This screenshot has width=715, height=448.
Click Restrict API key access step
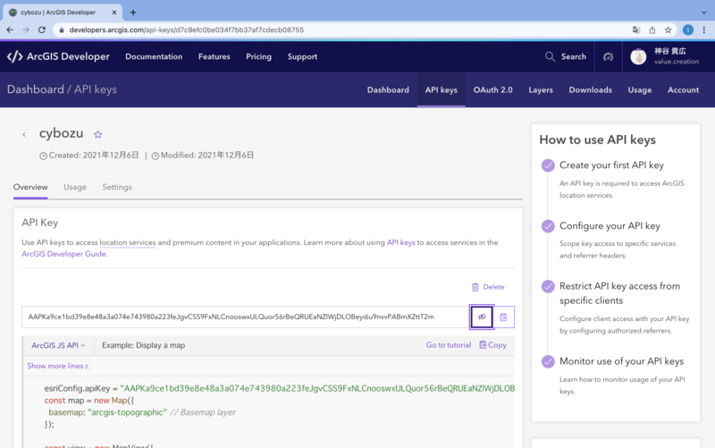pos(619,293)
